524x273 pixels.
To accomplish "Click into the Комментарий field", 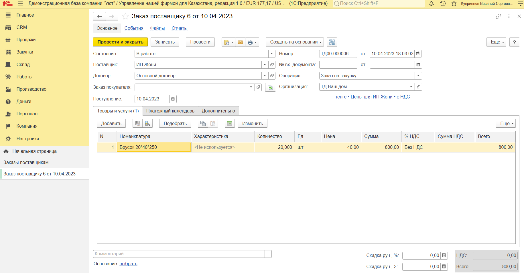I will point(179,254).
